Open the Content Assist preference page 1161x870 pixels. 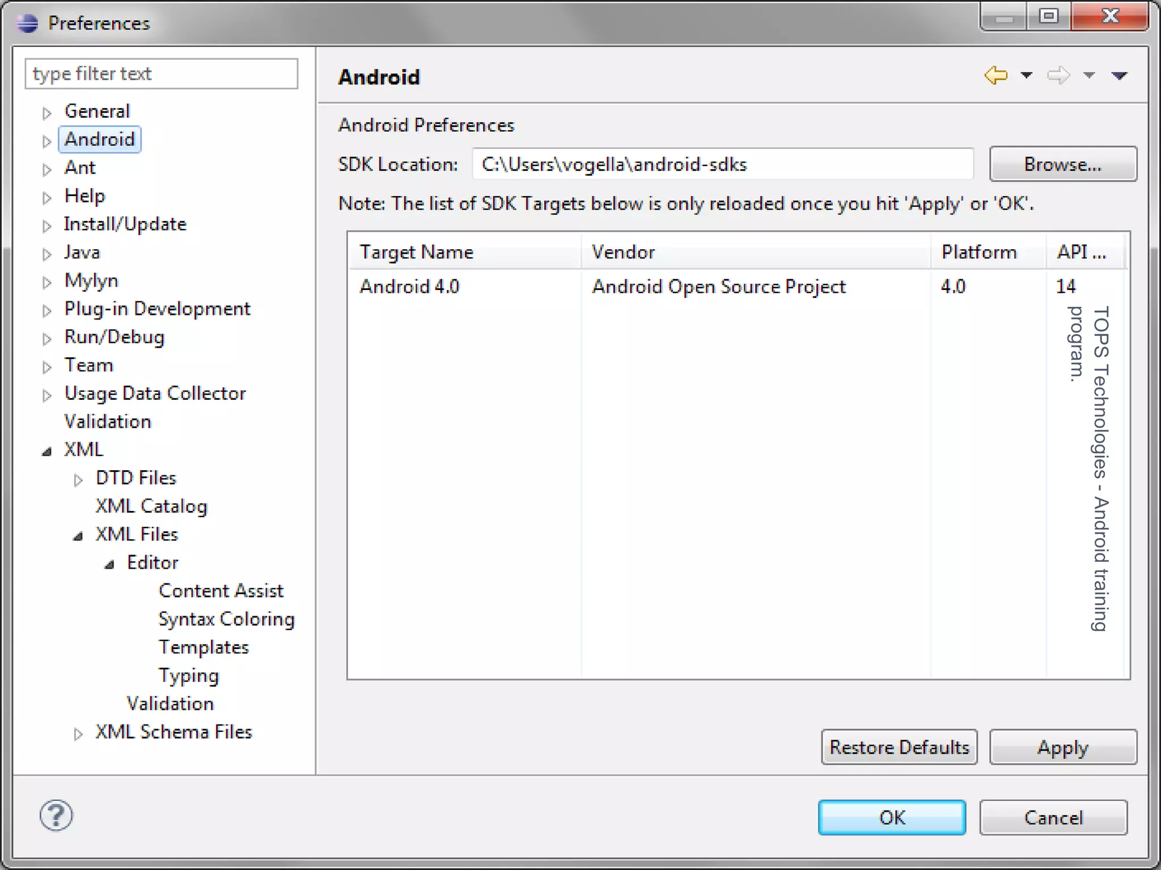[221, 591]
